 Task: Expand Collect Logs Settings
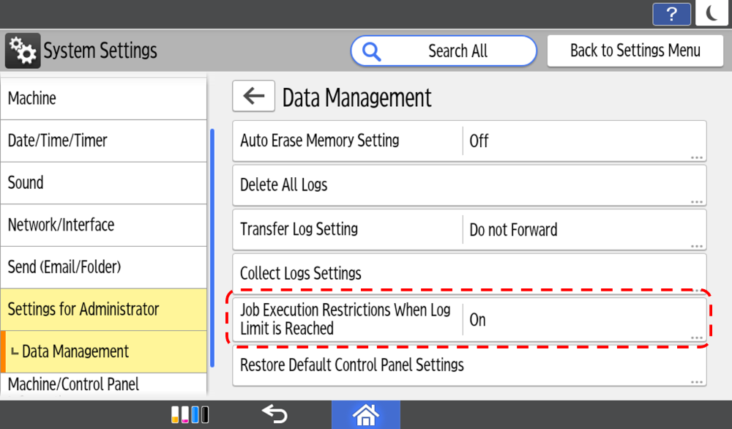[x=468, y=274]
